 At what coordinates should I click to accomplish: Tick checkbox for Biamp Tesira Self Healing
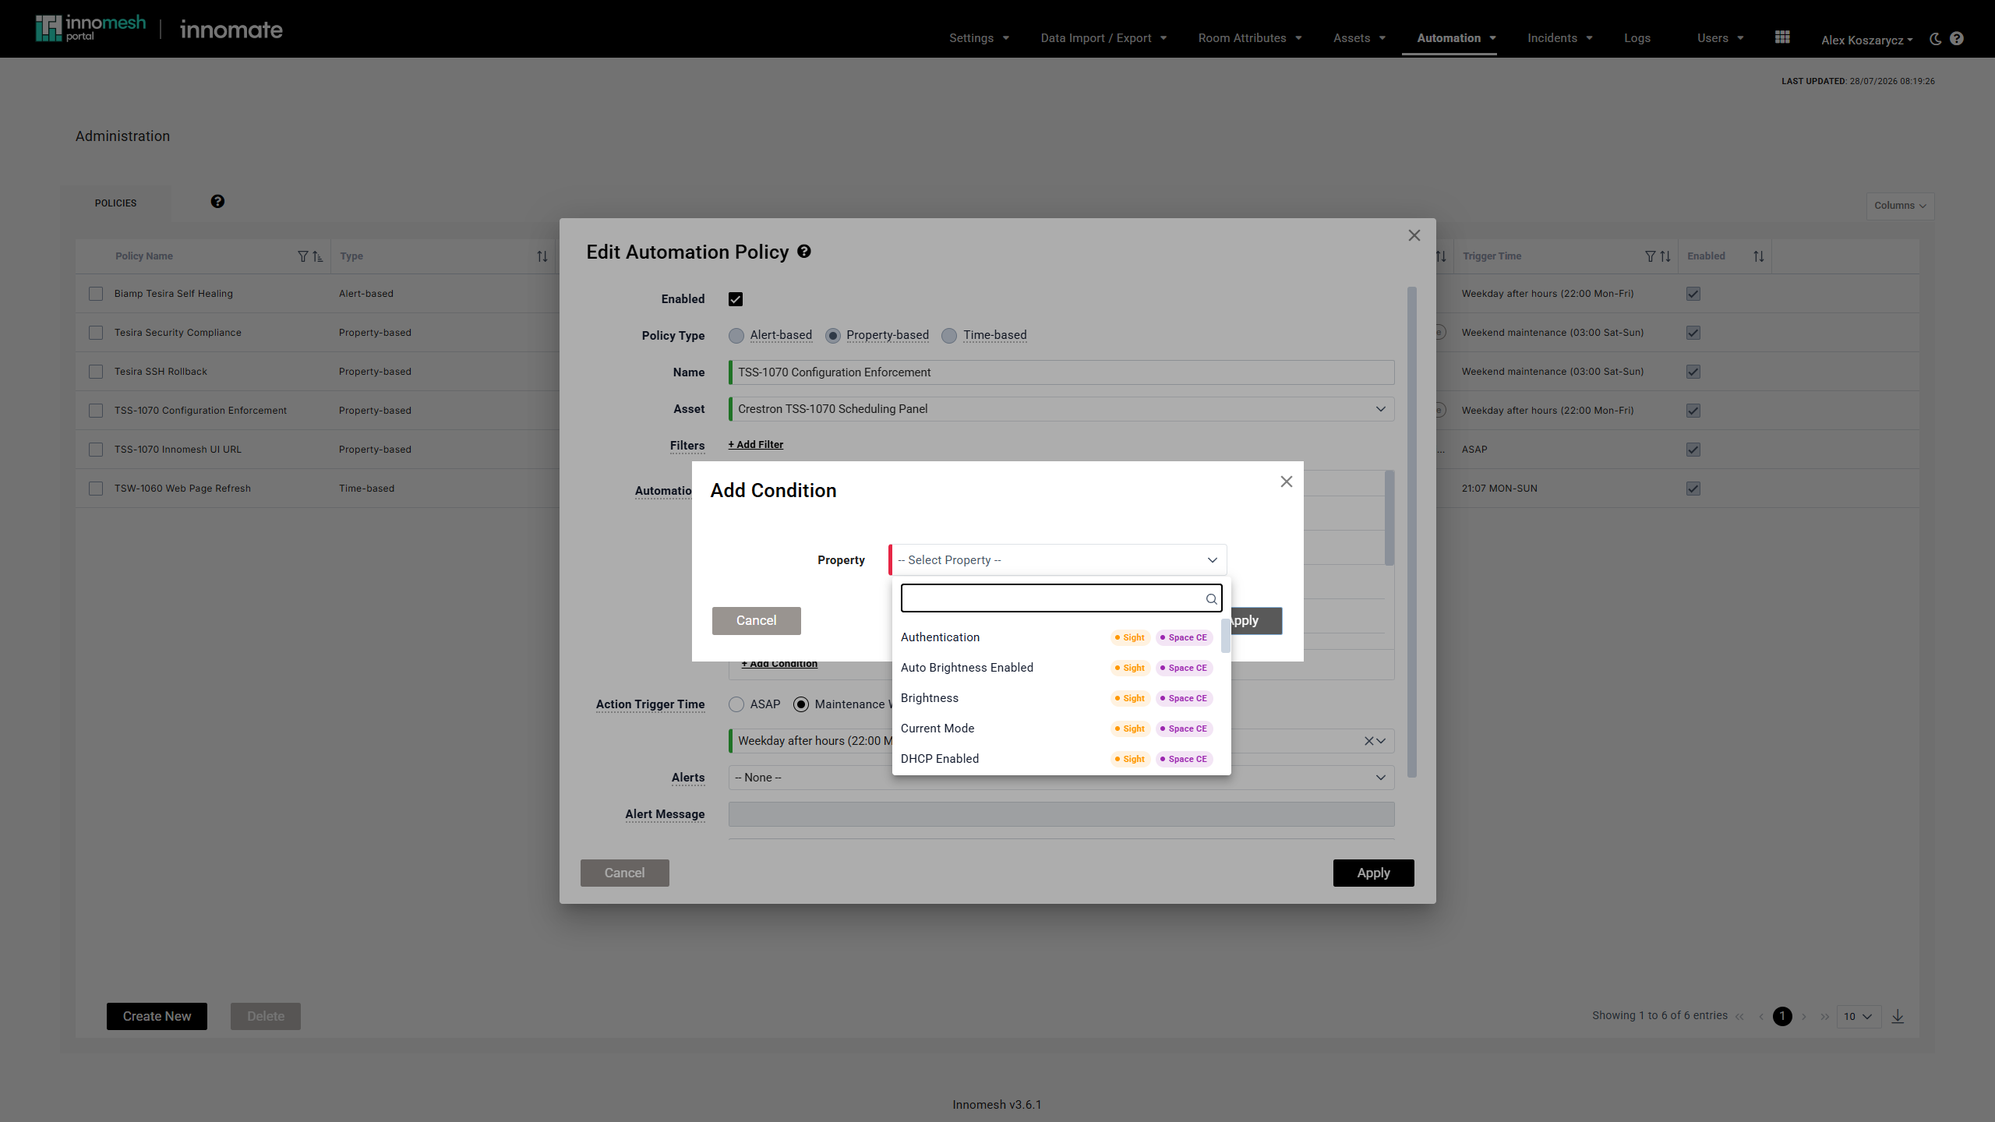tap(96, 294)
